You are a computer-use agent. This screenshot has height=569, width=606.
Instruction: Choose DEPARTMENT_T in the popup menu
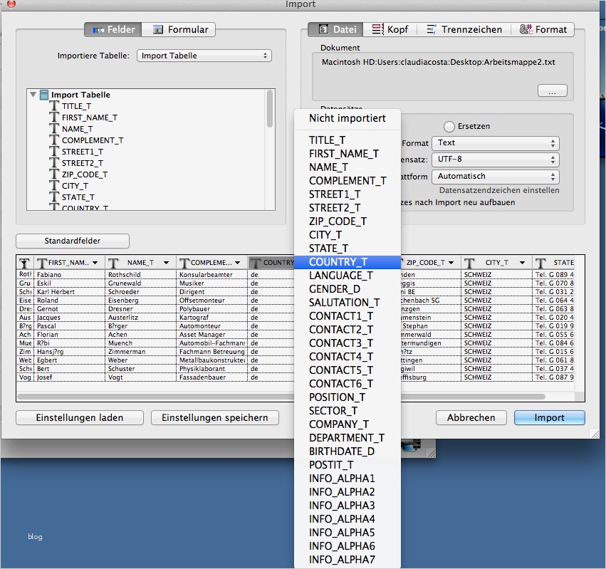click(x=347, y=438)
